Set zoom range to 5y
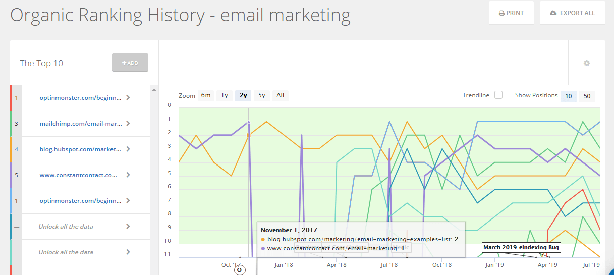Screen dimensions: 614x275 (x=262, y=95)
